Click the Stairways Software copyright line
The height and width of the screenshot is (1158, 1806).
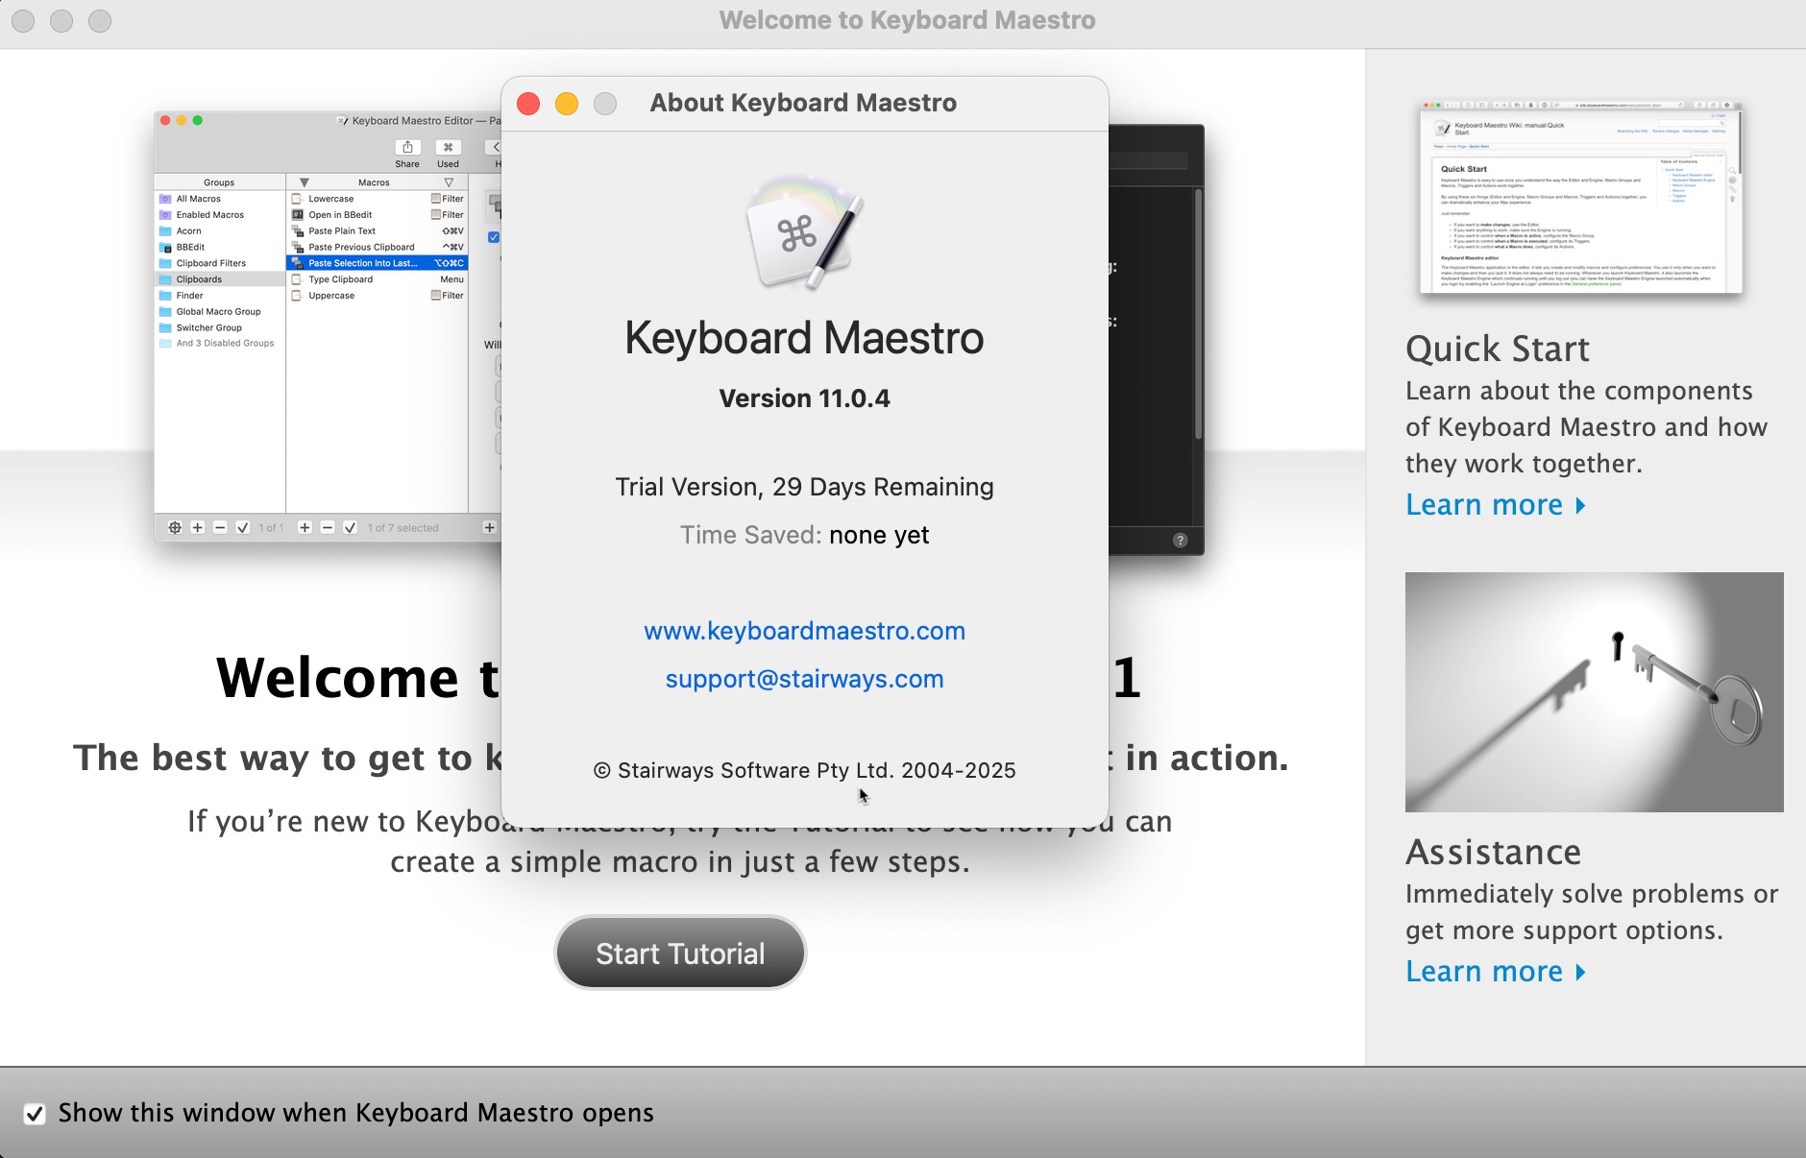[804, 770]
